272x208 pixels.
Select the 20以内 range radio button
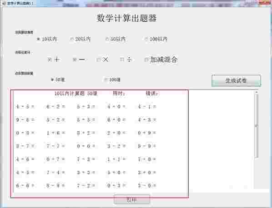80,39
